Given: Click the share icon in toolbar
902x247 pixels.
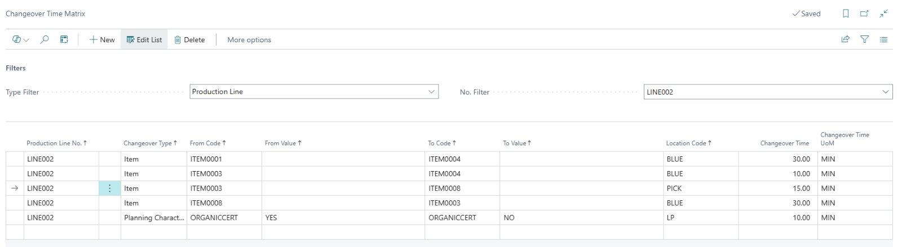Looking at the screenshot, I should tap(845, 39).
